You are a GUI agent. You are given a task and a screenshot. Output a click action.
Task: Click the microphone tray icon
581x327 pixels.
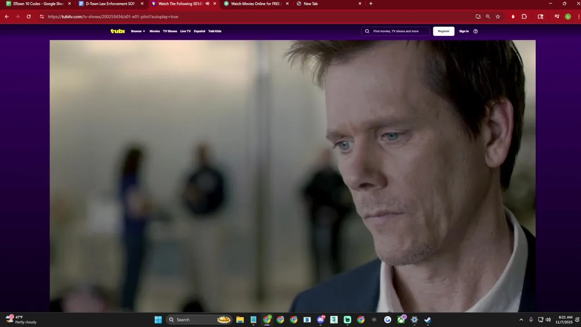531,320
